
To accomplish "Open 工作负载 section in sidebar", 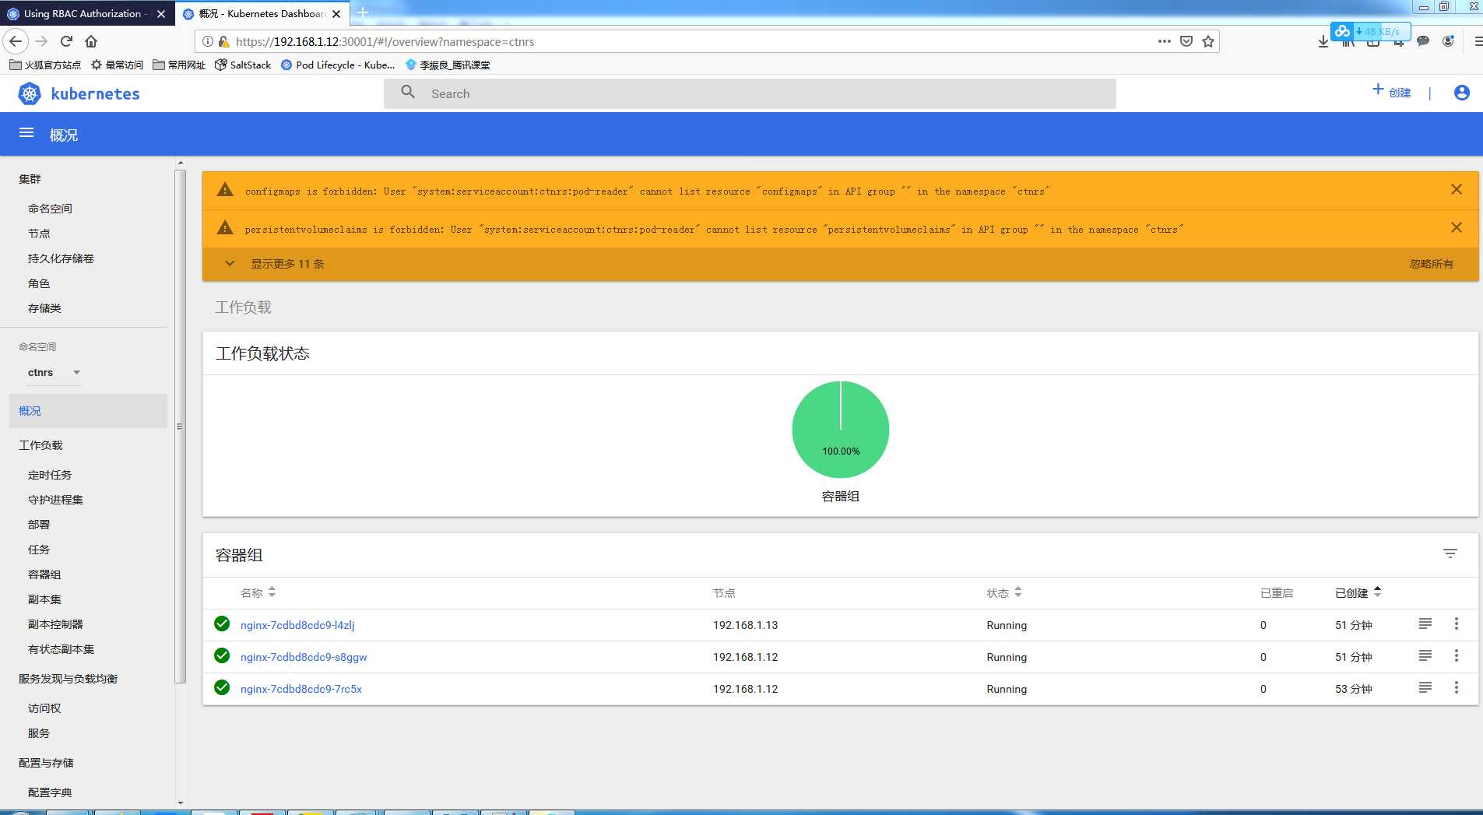I will [40, 445].
